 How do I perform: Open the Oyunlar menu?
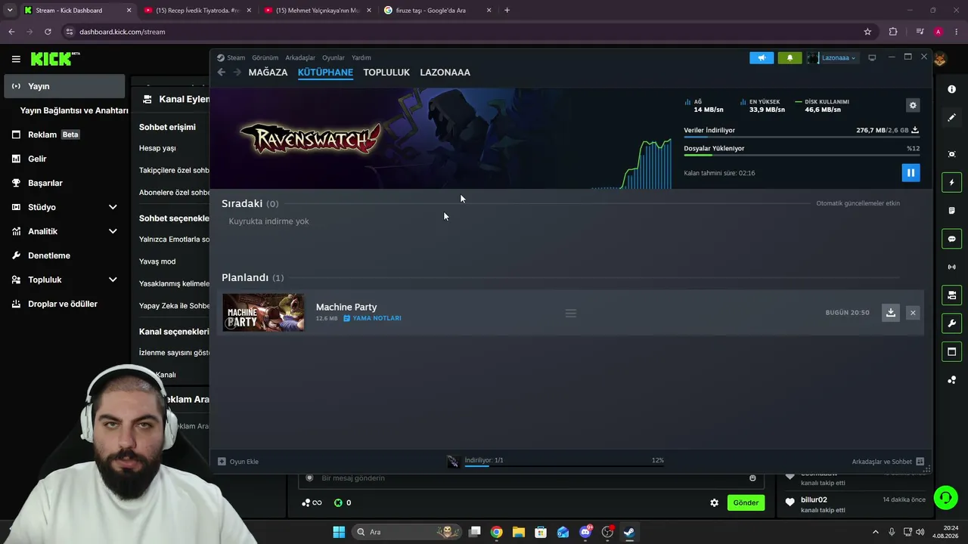pos(334,57)
